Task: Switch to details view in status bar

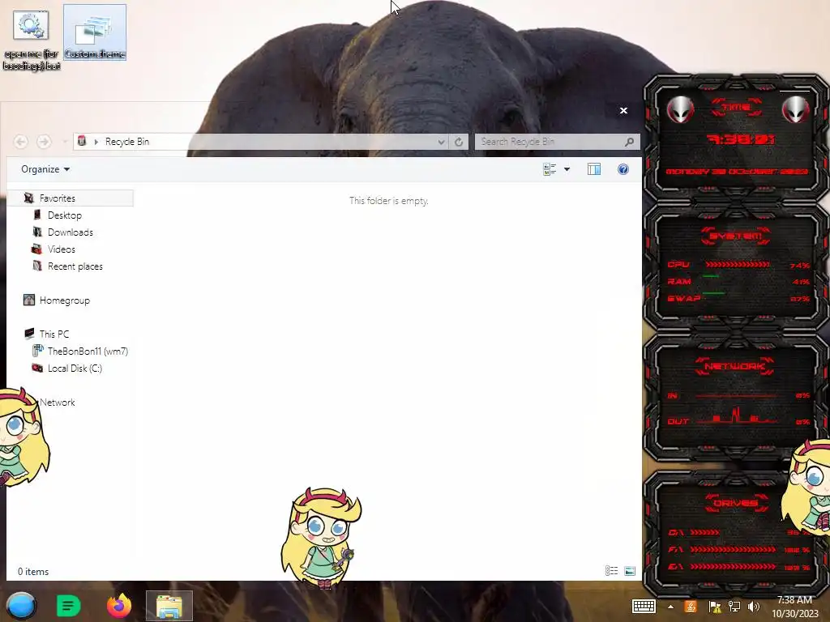Action: click(611, 571)
